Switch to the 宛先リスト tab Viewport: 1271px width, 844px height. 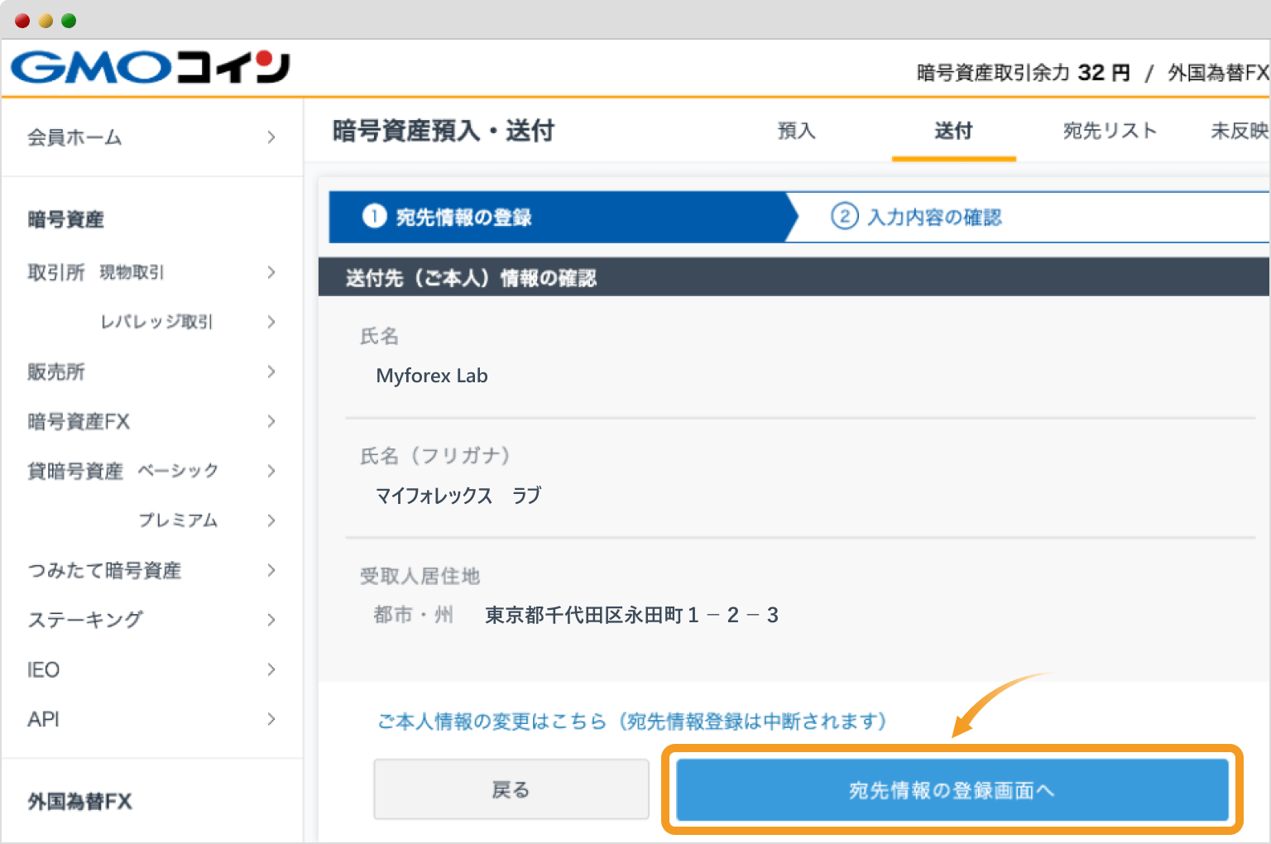(1110, 131)
